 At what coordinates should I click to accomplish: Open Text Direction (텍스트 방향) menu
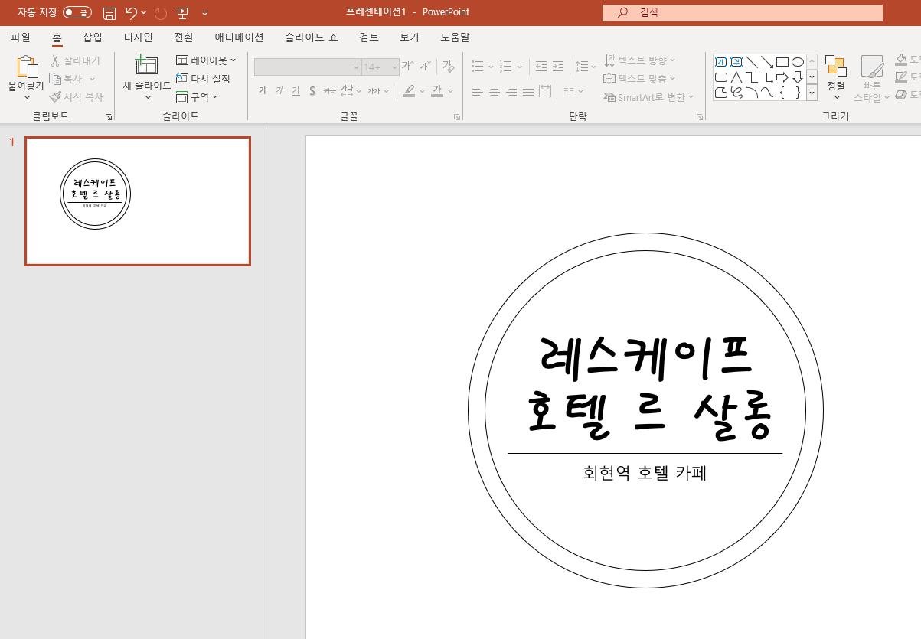(x=640, y=60)
